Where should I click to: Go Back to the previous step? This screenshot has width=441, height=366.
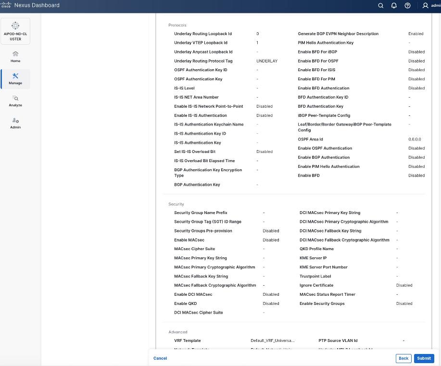[x=403, y=358]
